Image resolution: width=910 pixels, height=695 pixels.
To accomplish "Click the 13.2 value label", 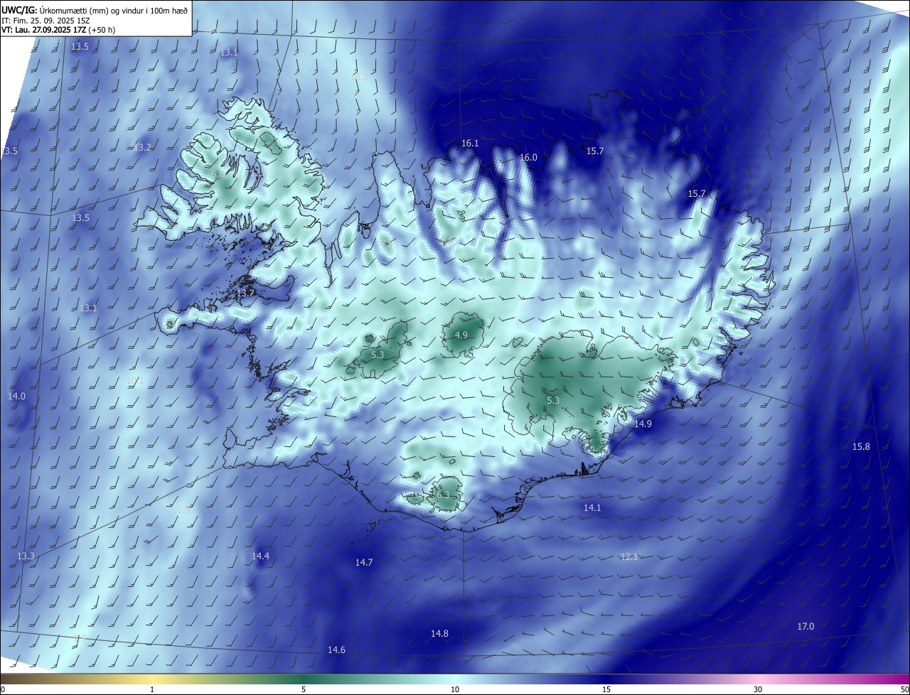I will 143,147.
